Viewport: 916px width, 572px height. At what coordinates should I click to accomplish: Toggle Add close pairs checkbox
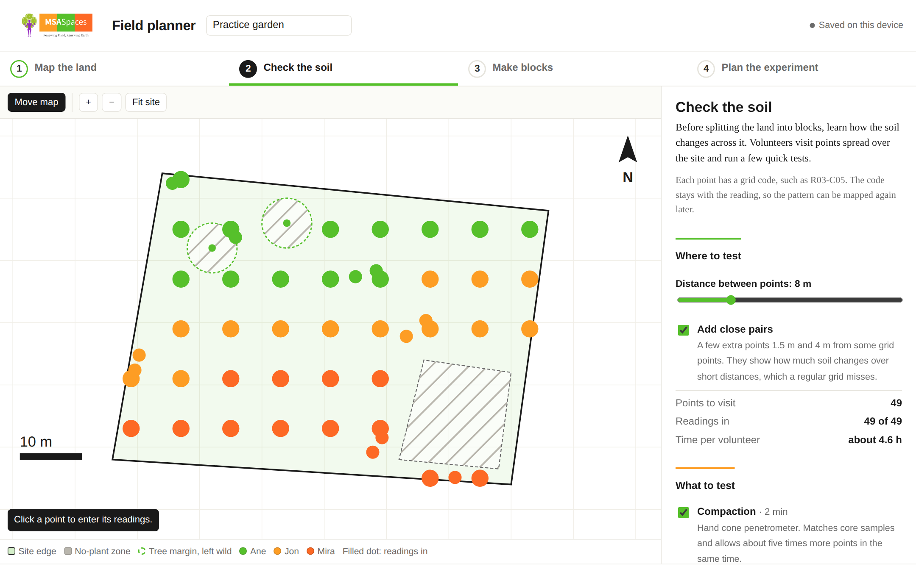684,330
